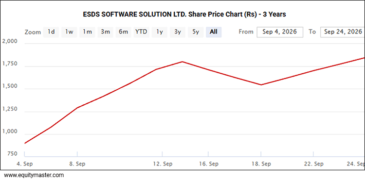This screenshot has width=365, height=180.
Task: Click the All zoom button
Action: [214, 32]
